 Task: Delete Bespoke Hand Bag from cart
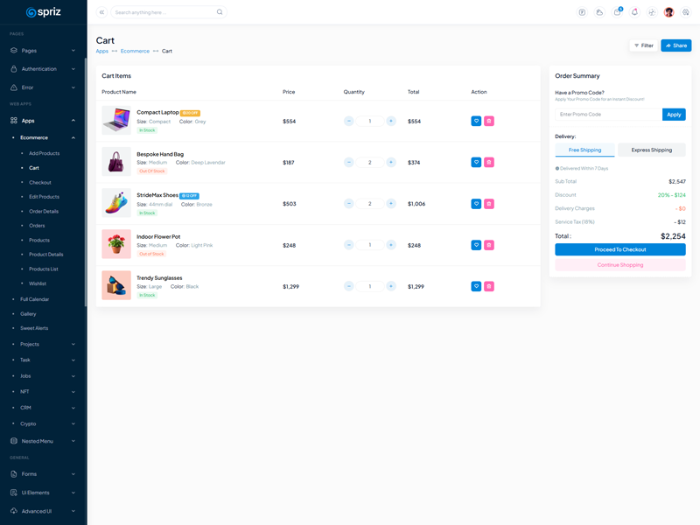pyautogui.click(x=489, y=163)
